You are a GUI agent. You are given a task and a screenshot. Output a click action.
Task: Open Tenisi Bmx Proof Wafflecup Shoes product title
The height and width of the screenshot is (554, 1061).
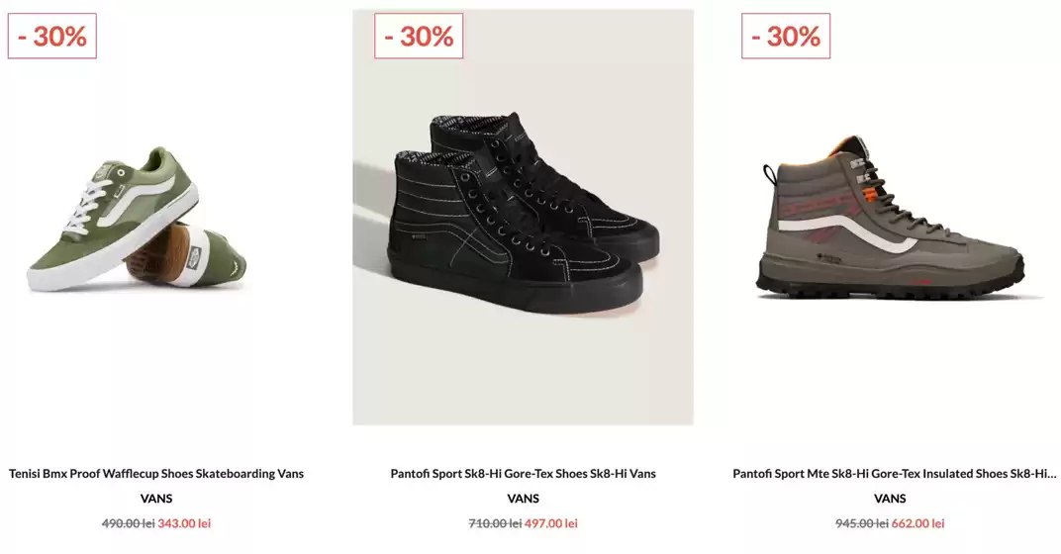pyautogui.click(x=156, y=474)
